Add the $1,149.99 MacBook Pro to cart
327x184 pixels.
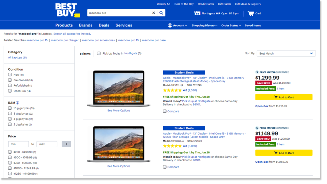284,153
